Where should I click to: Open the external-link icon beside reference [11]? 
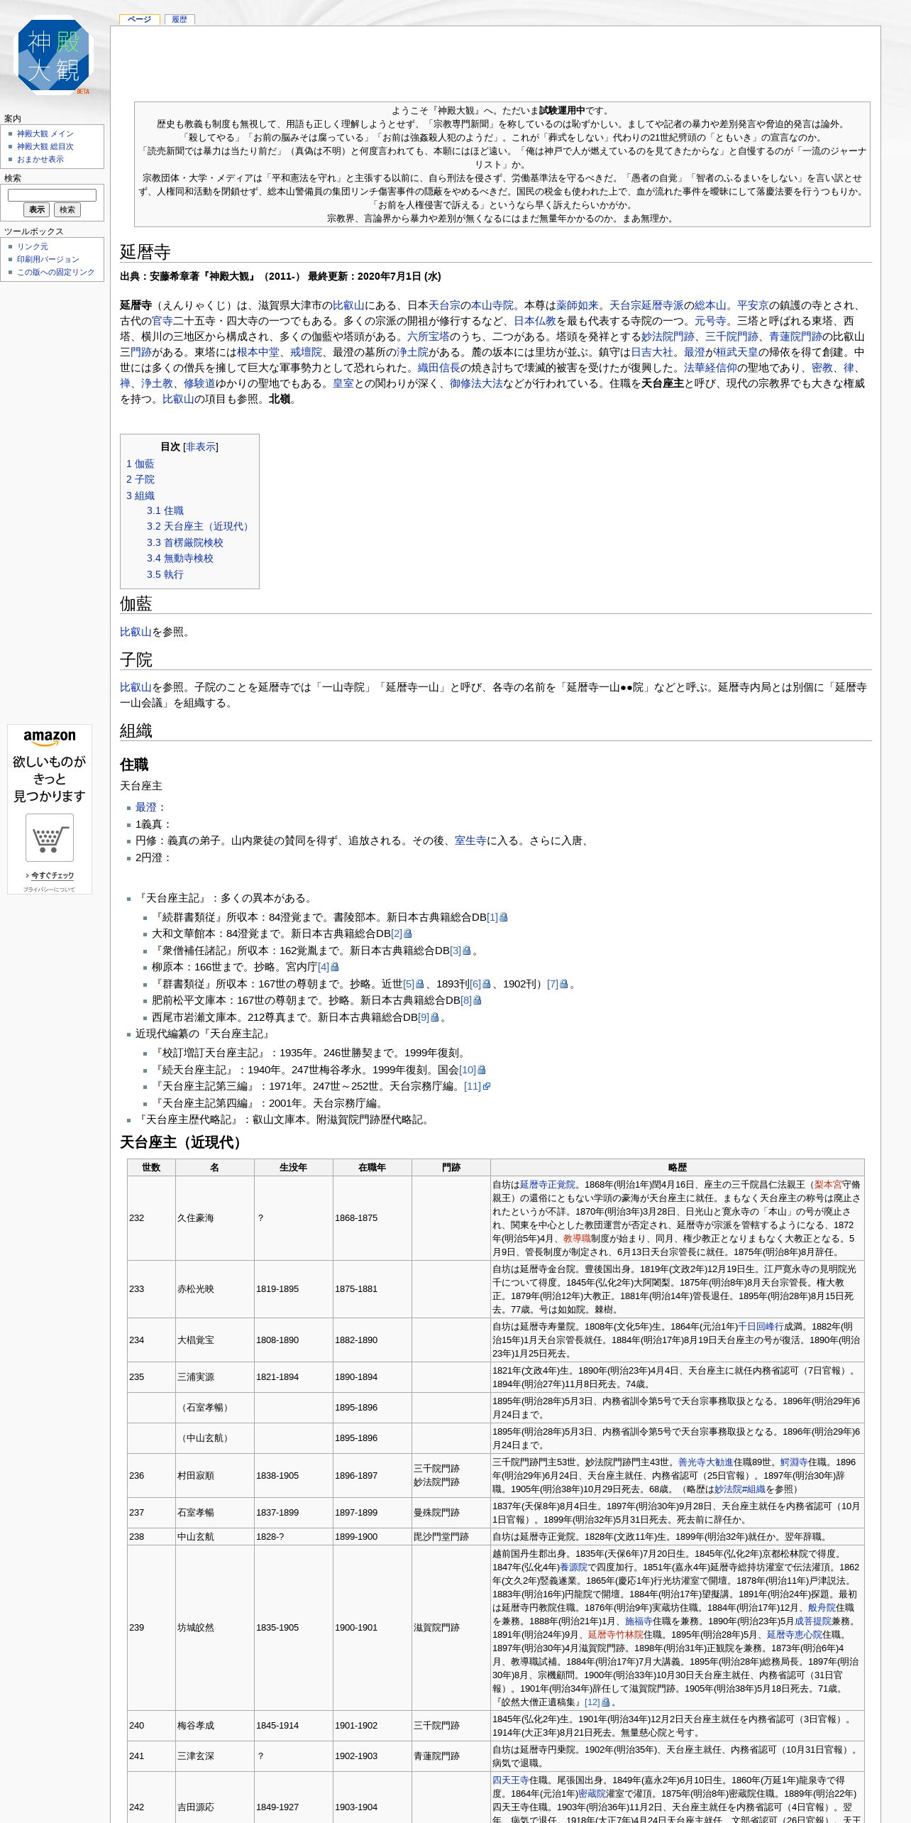487,1086
